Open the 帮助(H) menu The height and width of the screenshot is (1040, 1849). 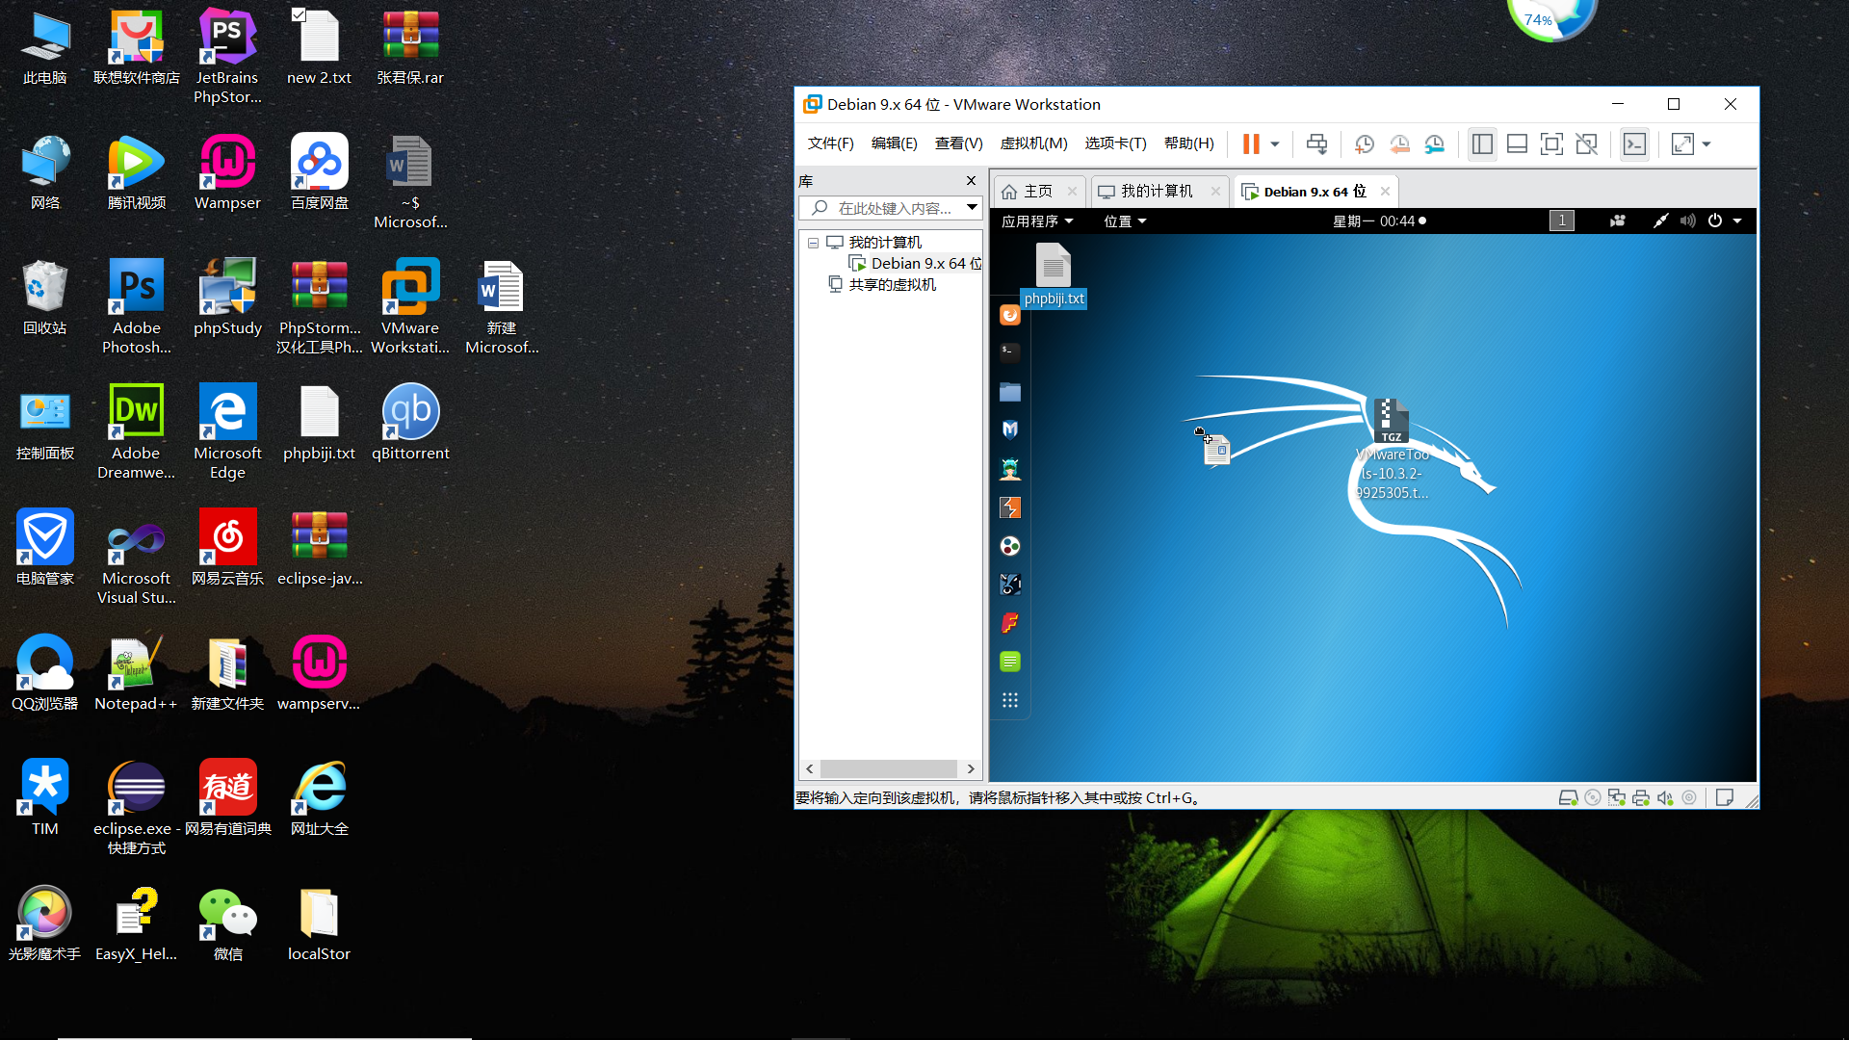tap(1188, 143)
